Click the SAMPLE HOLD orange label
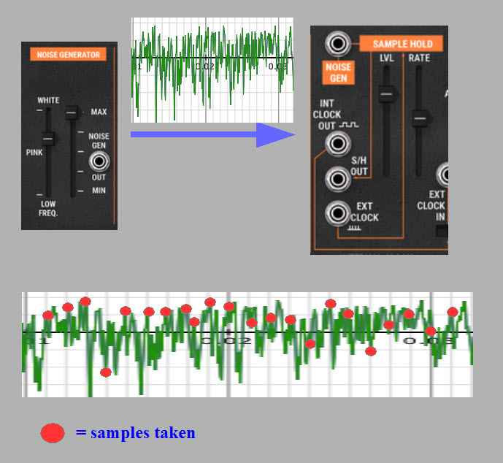The image size is (503, 463). [x=402, y=44]
